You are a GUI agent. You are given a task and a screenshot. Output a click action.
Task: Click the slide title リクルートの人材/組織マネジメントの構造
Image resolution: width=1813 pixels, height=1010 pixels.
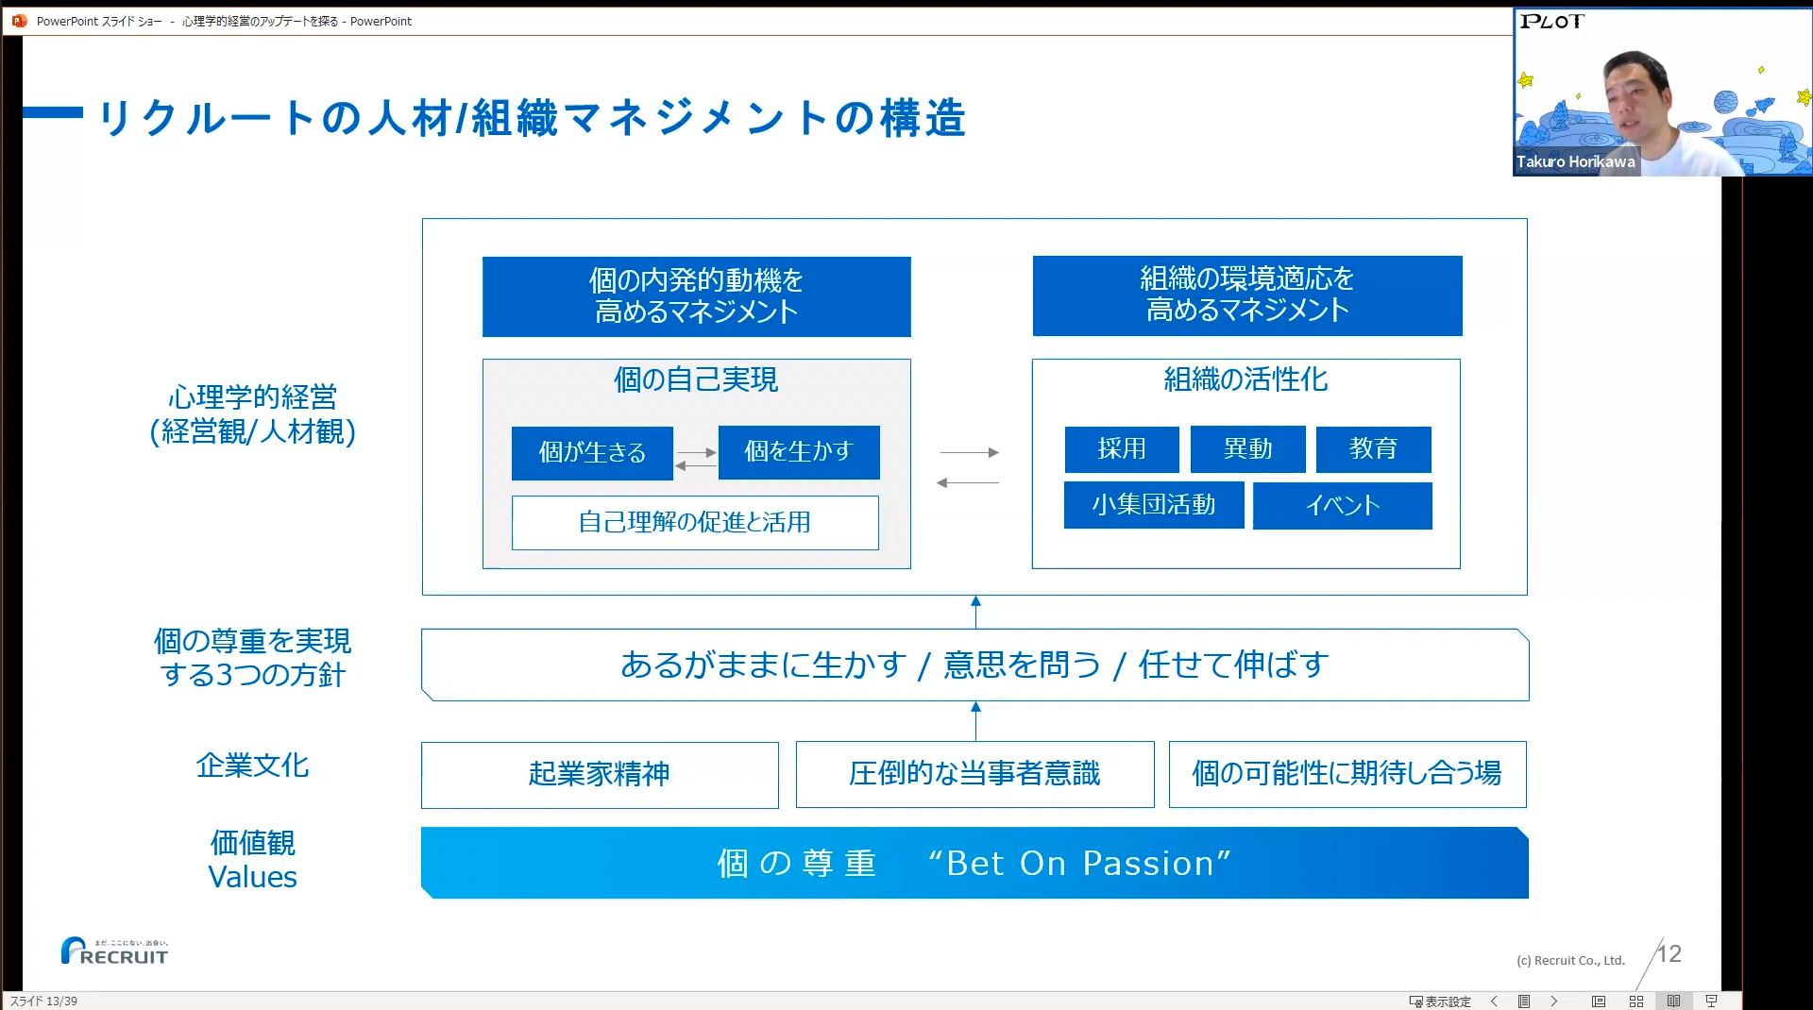point(532,118)
